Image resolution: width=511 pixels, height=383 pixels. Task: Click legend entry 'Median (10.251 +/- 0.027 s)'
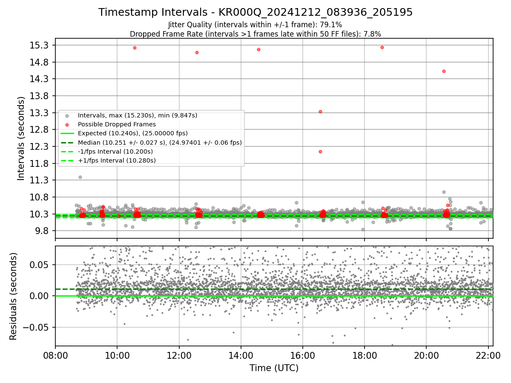coord(160,143)
